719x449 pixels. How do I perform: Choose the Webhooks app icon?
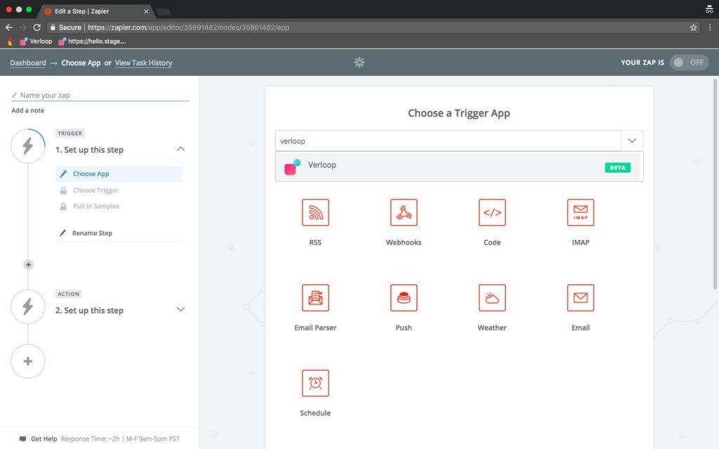pyautogui.click(x=404, y=212)
